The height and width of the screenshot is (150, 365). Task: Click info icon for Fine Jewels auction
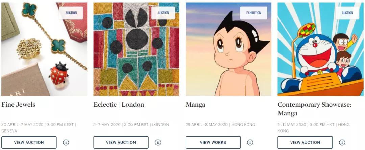tap(66, 142)
